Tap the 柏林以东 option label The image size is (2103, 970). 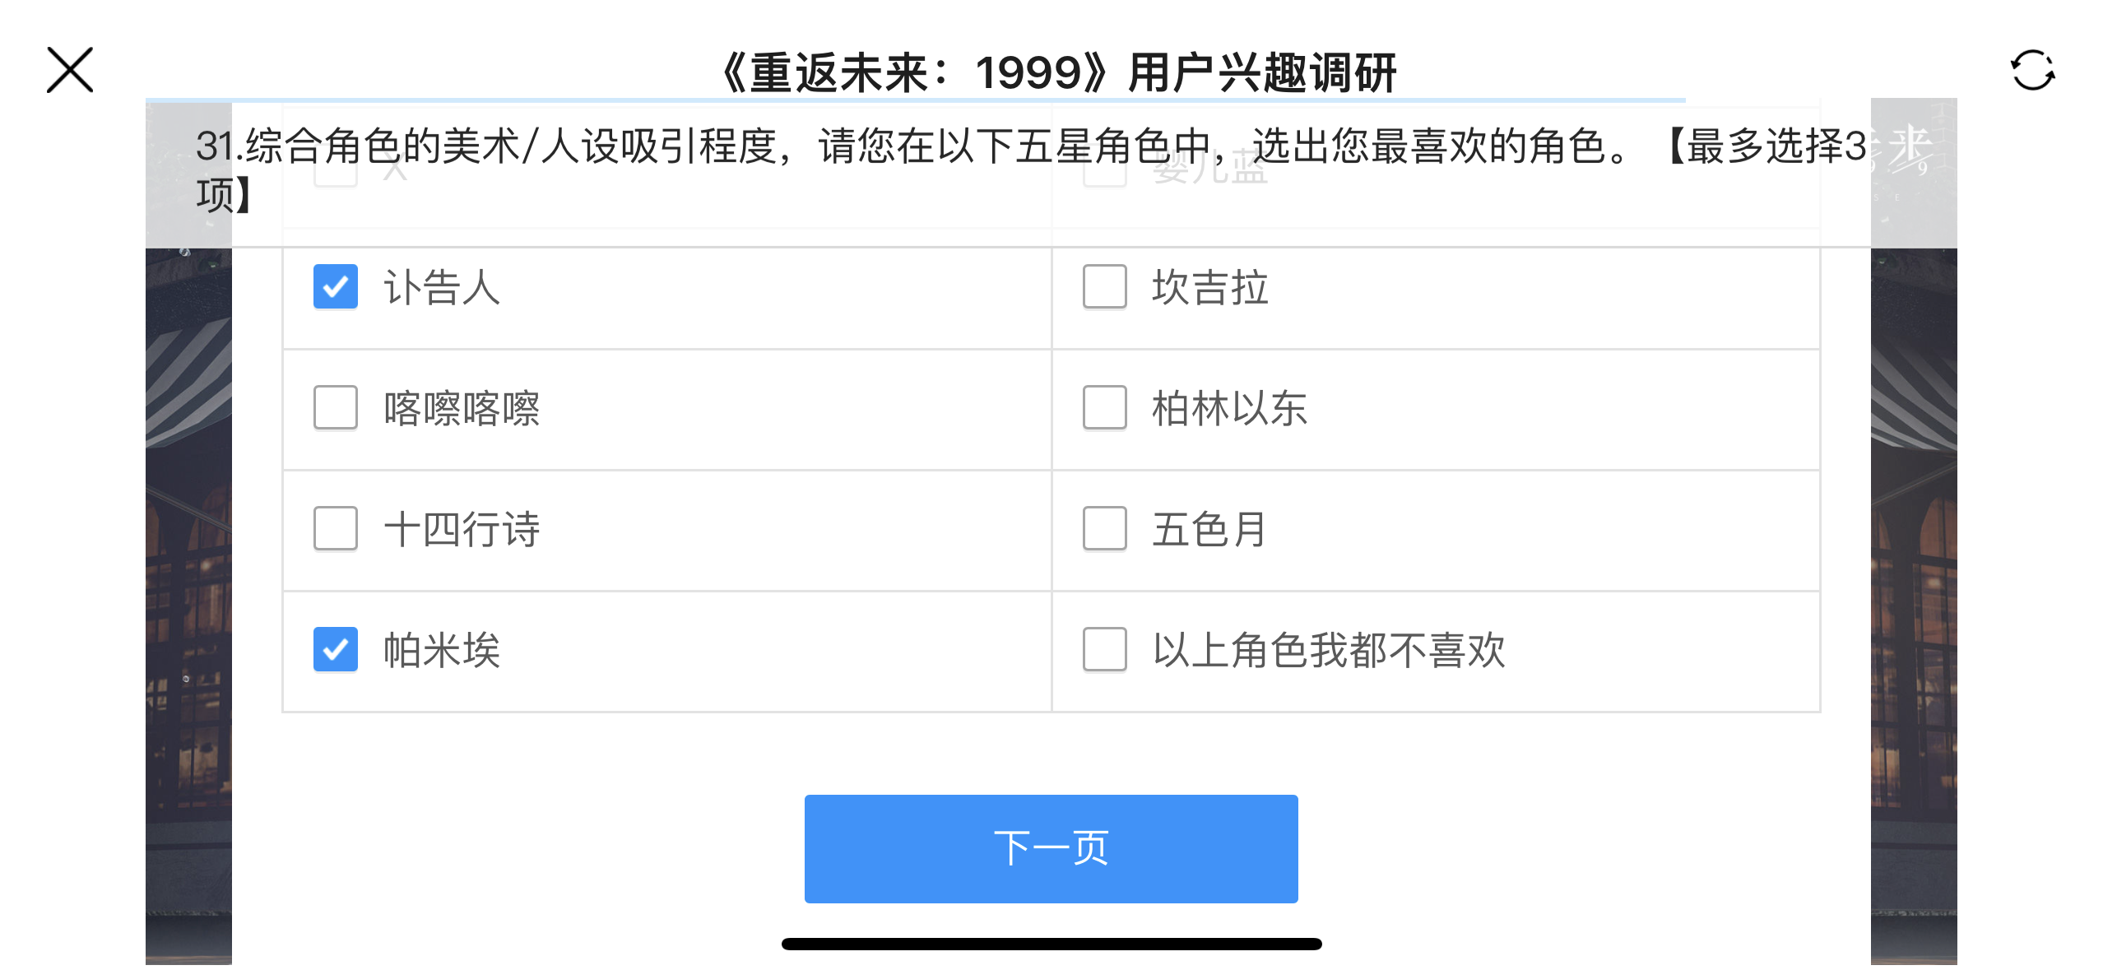point(1229,409)
